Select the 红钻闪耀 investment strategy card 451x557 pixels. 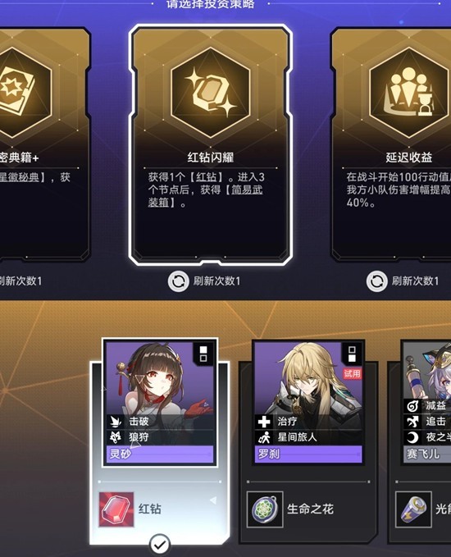(210, 144)
